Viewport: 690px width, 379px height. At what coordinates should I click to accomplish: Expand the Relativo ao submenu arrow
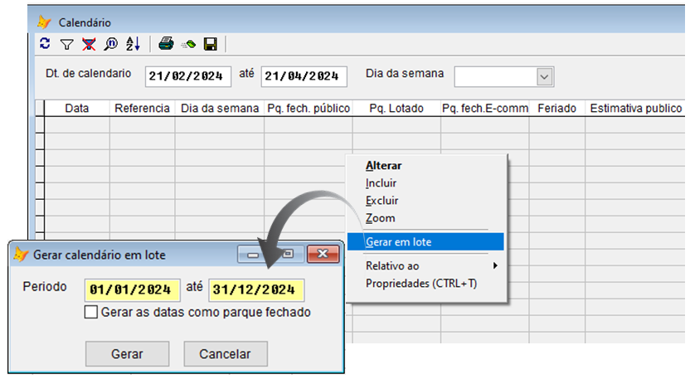[x=495, y=265]
